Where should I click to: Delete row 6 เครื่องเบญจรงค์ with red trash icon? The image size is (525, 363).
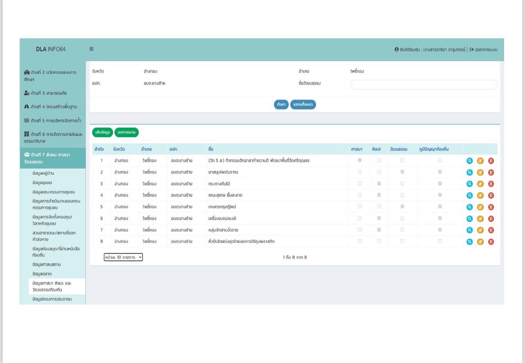(x=491, y=218)
